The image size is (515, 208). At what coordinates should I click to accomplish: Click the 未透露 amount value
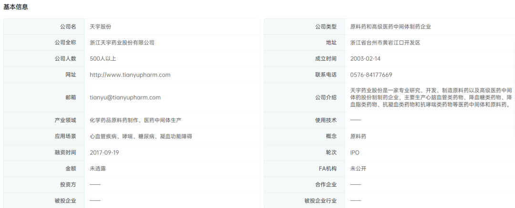(98, 169)
